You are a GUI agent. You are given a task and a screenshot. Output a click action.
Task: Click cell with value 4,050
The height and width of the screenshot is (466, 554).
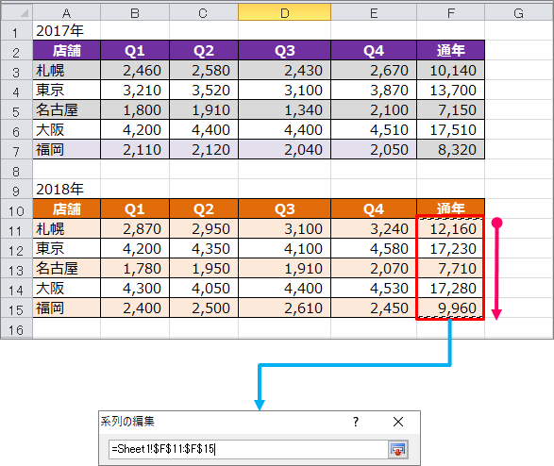tap(204, 288)
